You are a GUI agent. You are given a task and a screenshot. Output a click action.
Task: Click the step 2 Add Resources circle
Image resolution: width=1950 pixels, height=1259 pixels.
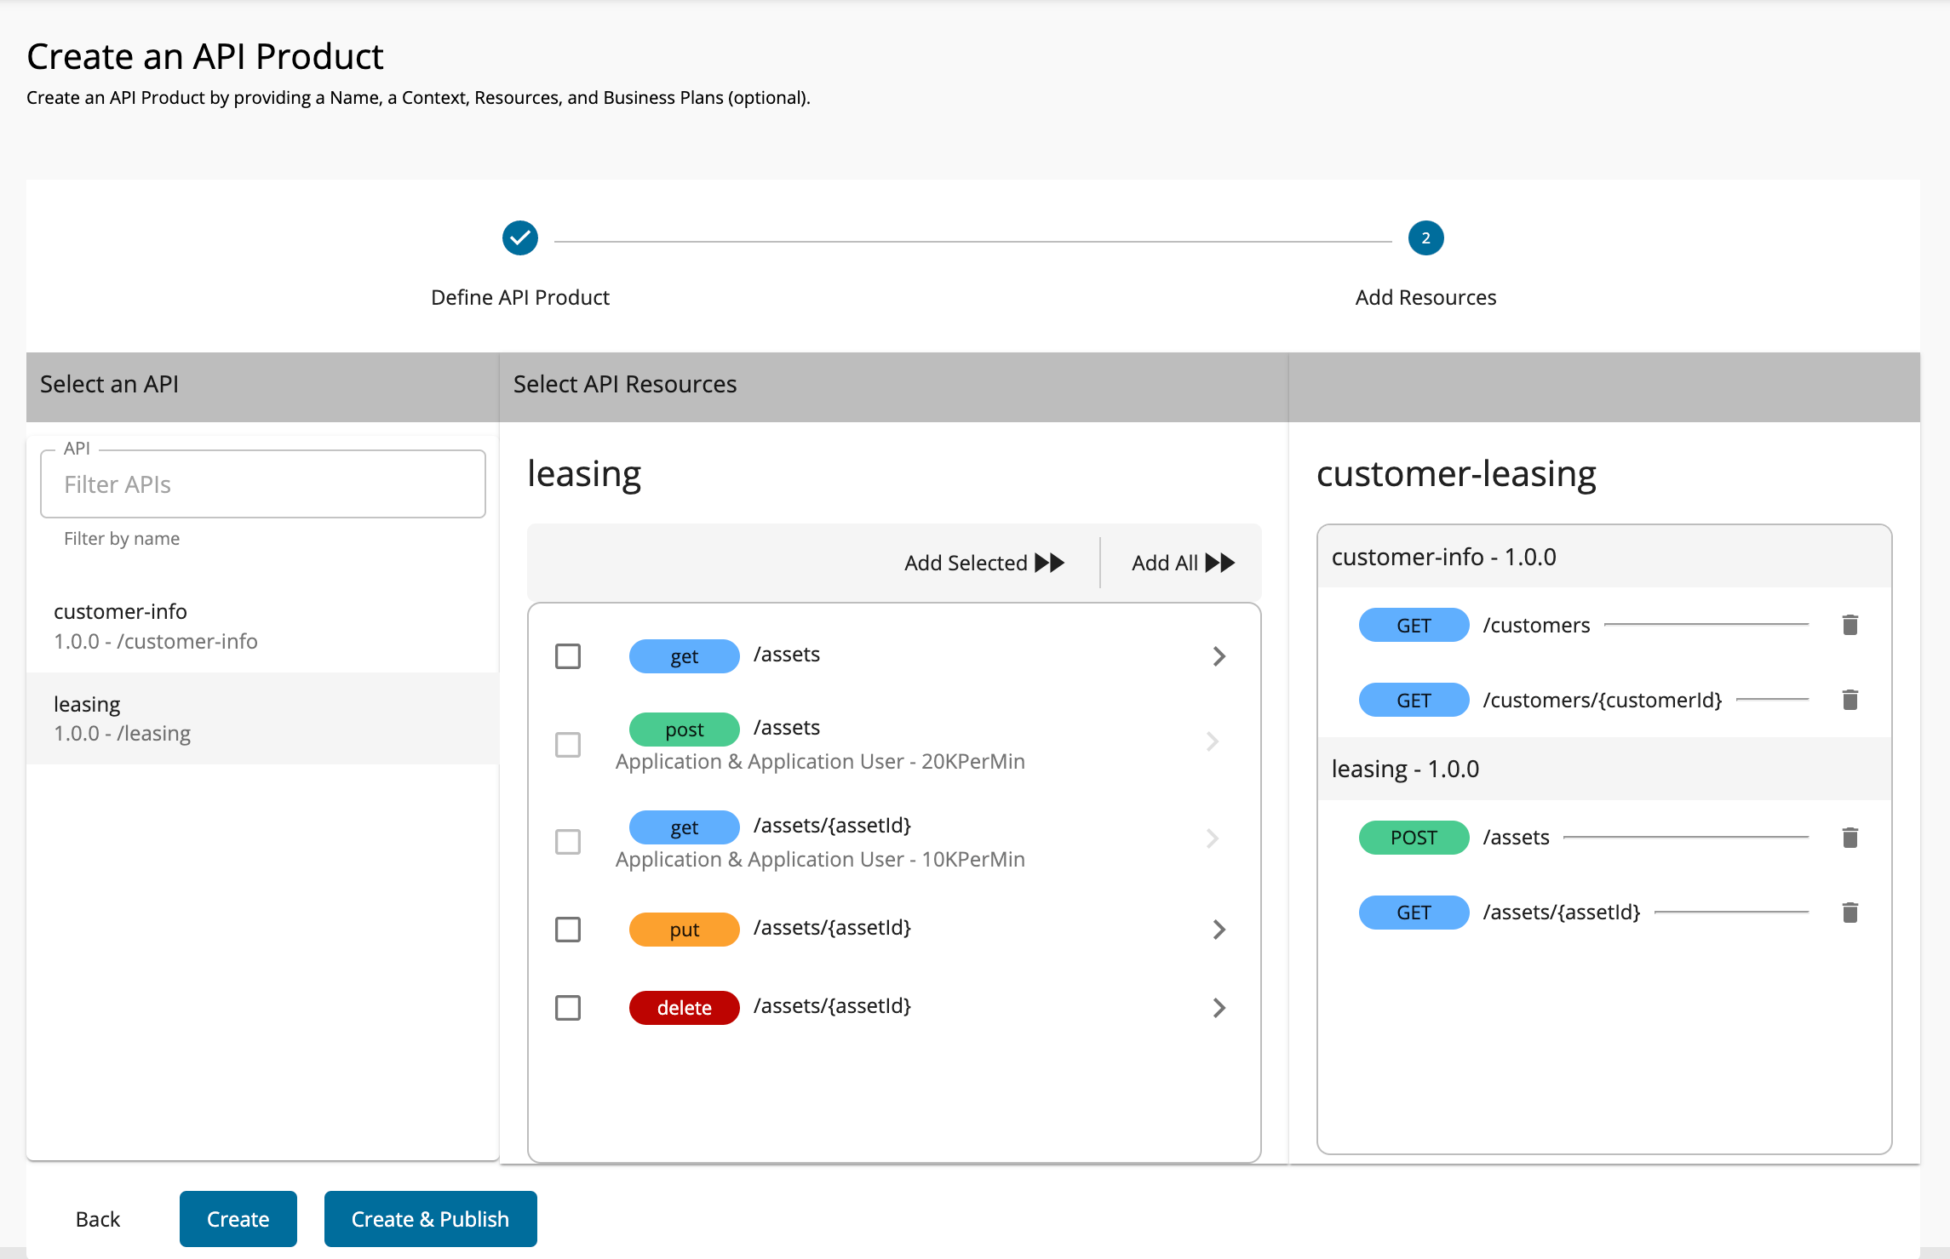tap(1425, 238)
